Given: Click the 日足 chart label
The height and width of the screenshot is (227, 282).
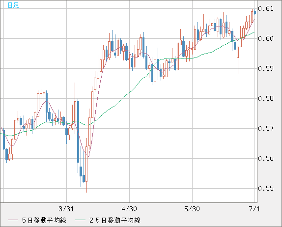Looking at the screenshot, I should point(13,5).
